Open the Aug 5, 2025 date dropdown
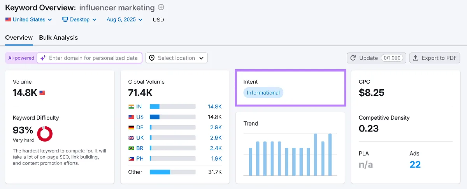The height and width of the screenshot is (189, 467). (125, 19)
